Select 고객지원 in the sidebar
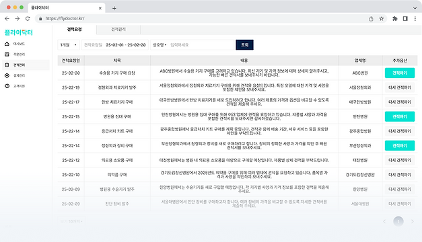The width and height of the screenshot is (422, 242). [x=19, y=86]
